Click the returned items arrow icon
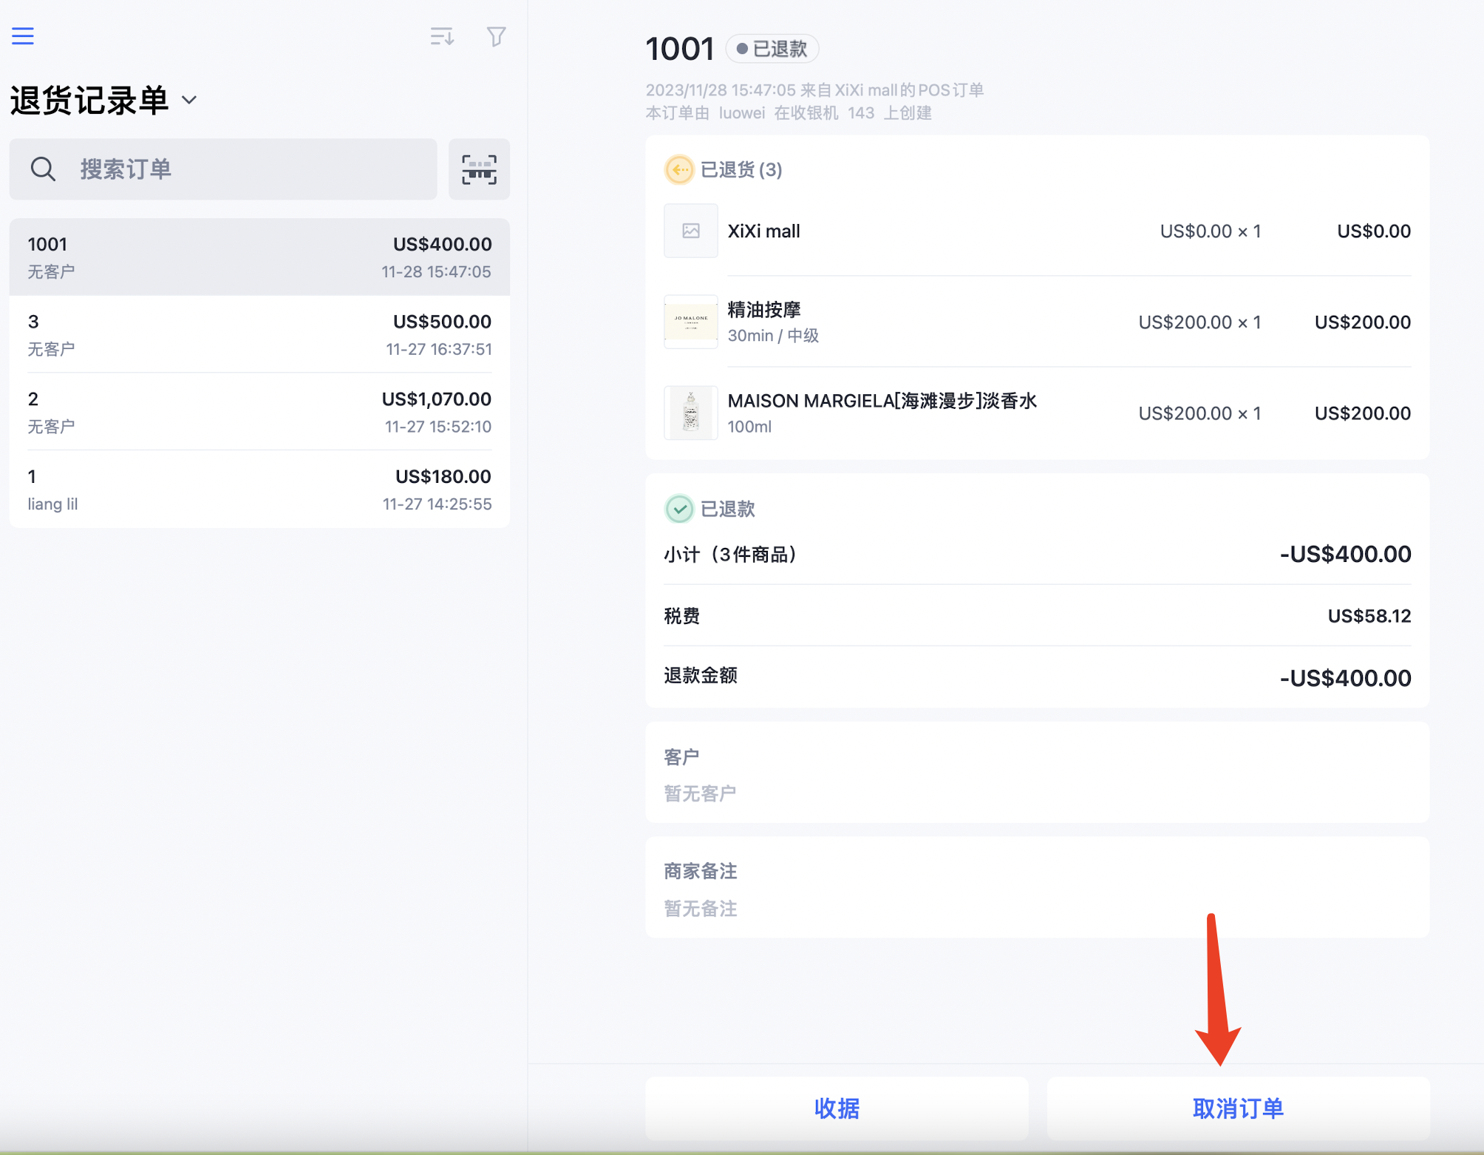Viewport: 1484px width, 1155px height. pyautogui.click(x=678, y=170)
